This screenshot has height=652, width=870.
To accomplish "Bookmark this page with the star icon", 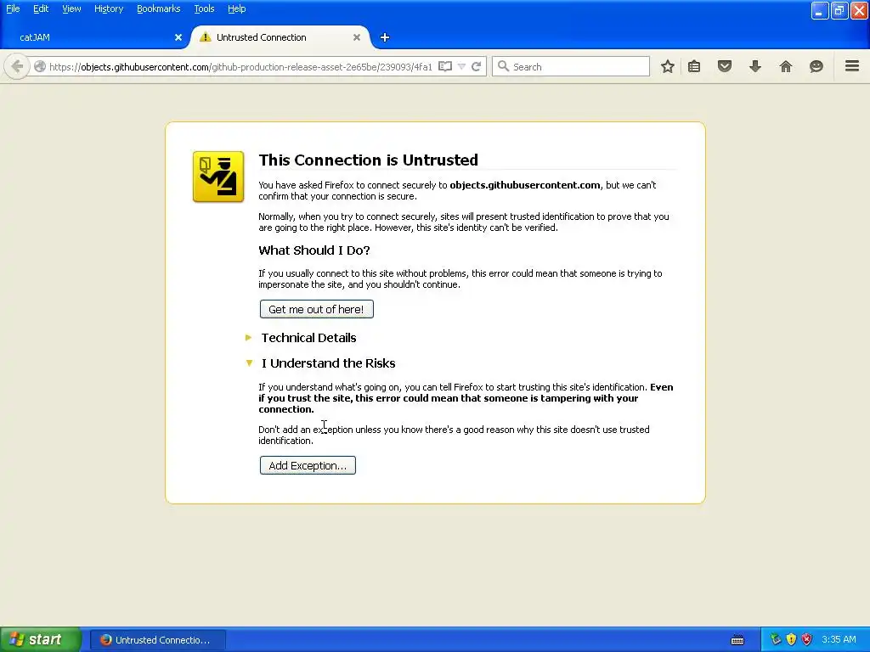I will pyautogui.click(x=668, y=66).
